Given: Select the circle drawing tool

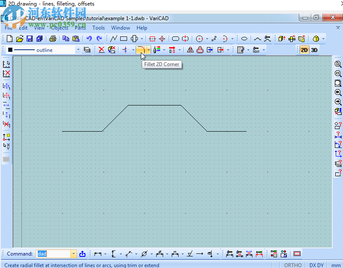Looking at the screenshot, I should click(x=199, y=39).
